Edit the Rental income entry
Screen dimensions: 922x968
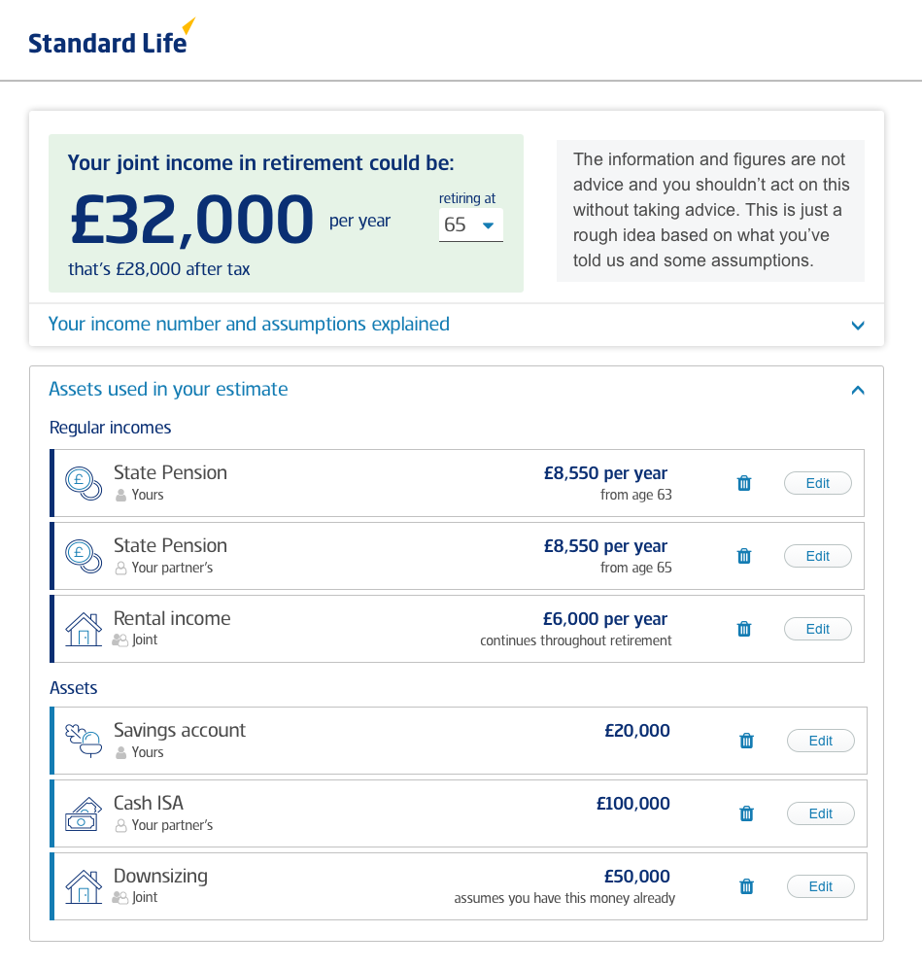(818, 629)
